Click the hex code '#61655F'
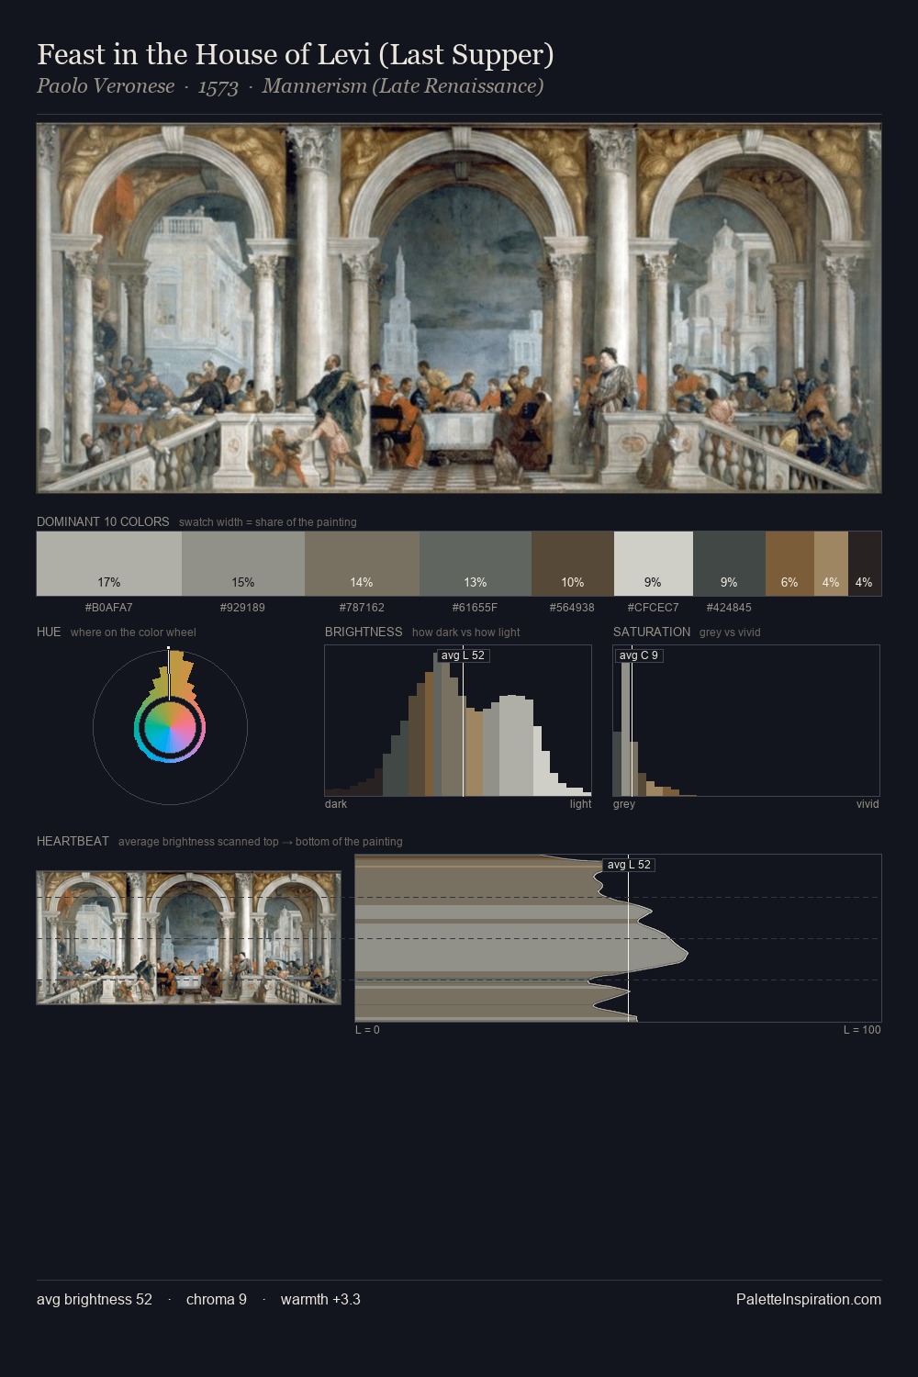This screenshot has width=918, height=1377. (476, 608)
